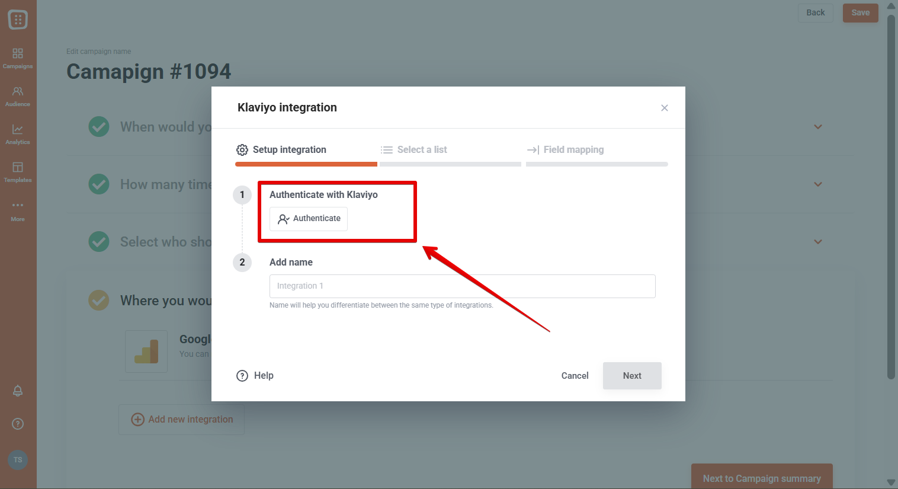Open Help in the dialog footer

[255, 376]
